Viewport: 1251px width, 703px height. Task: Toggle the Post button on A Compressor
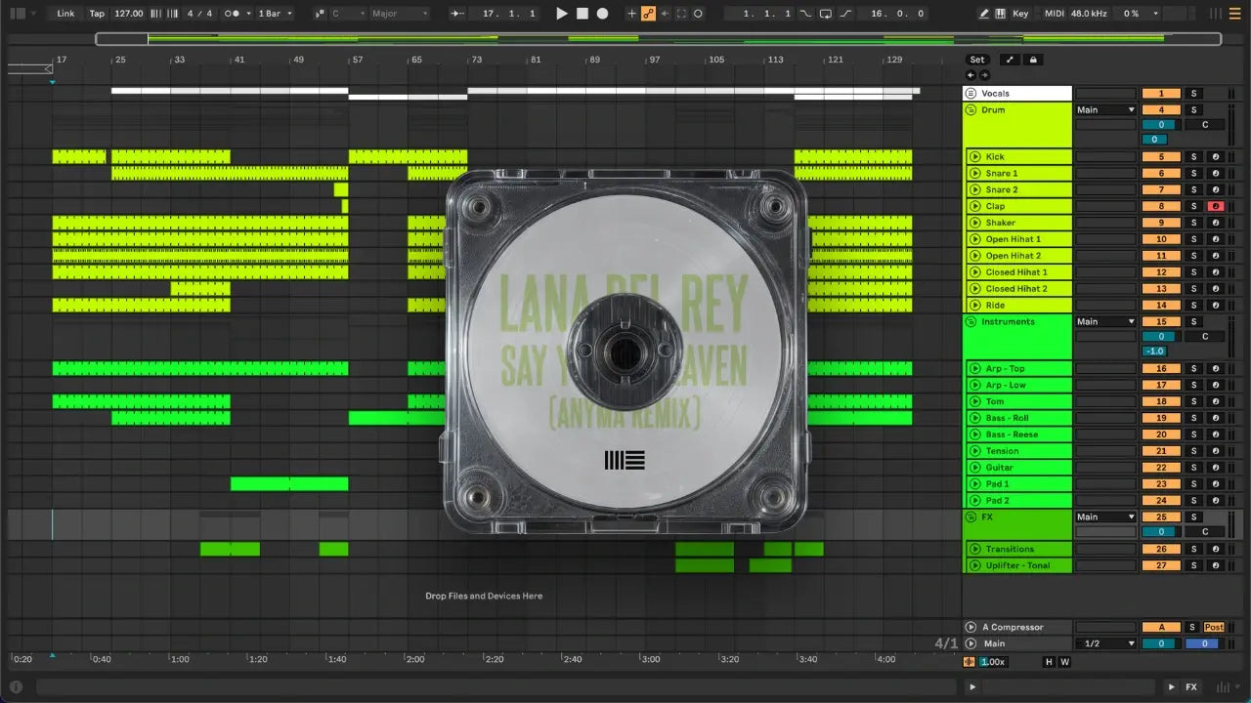1214,628
